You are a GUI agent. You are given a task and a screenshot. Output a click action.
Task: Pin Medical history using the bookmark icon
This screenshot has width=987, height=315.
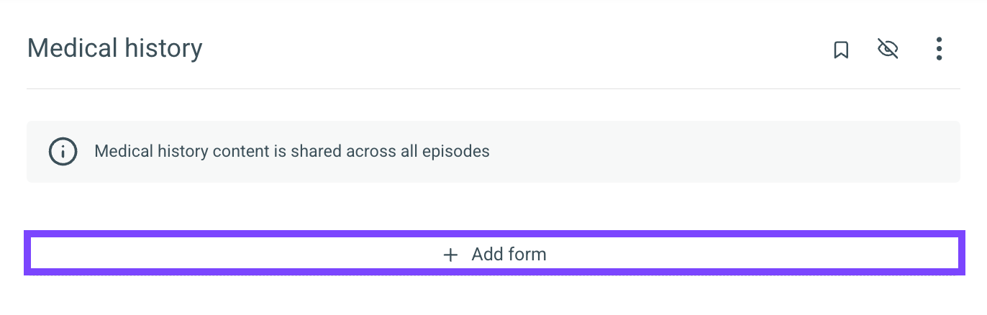[841, 50]
